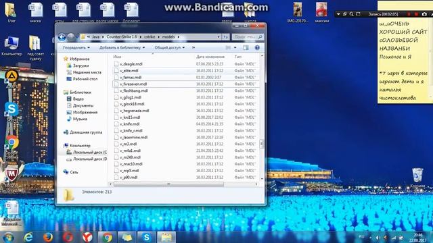
Task: Open Загрузки in navigation pane
Action: (81, 65)
